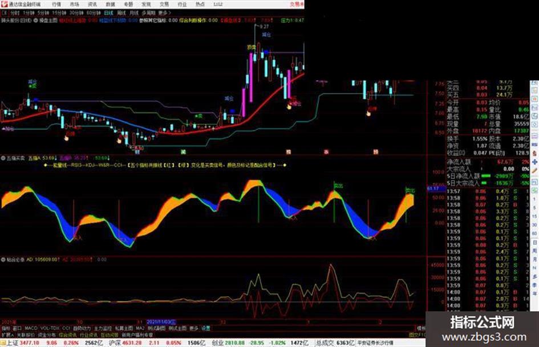Screen dimensions: 539x347
Task: Click 净流入额 row value
Action: 505,162
